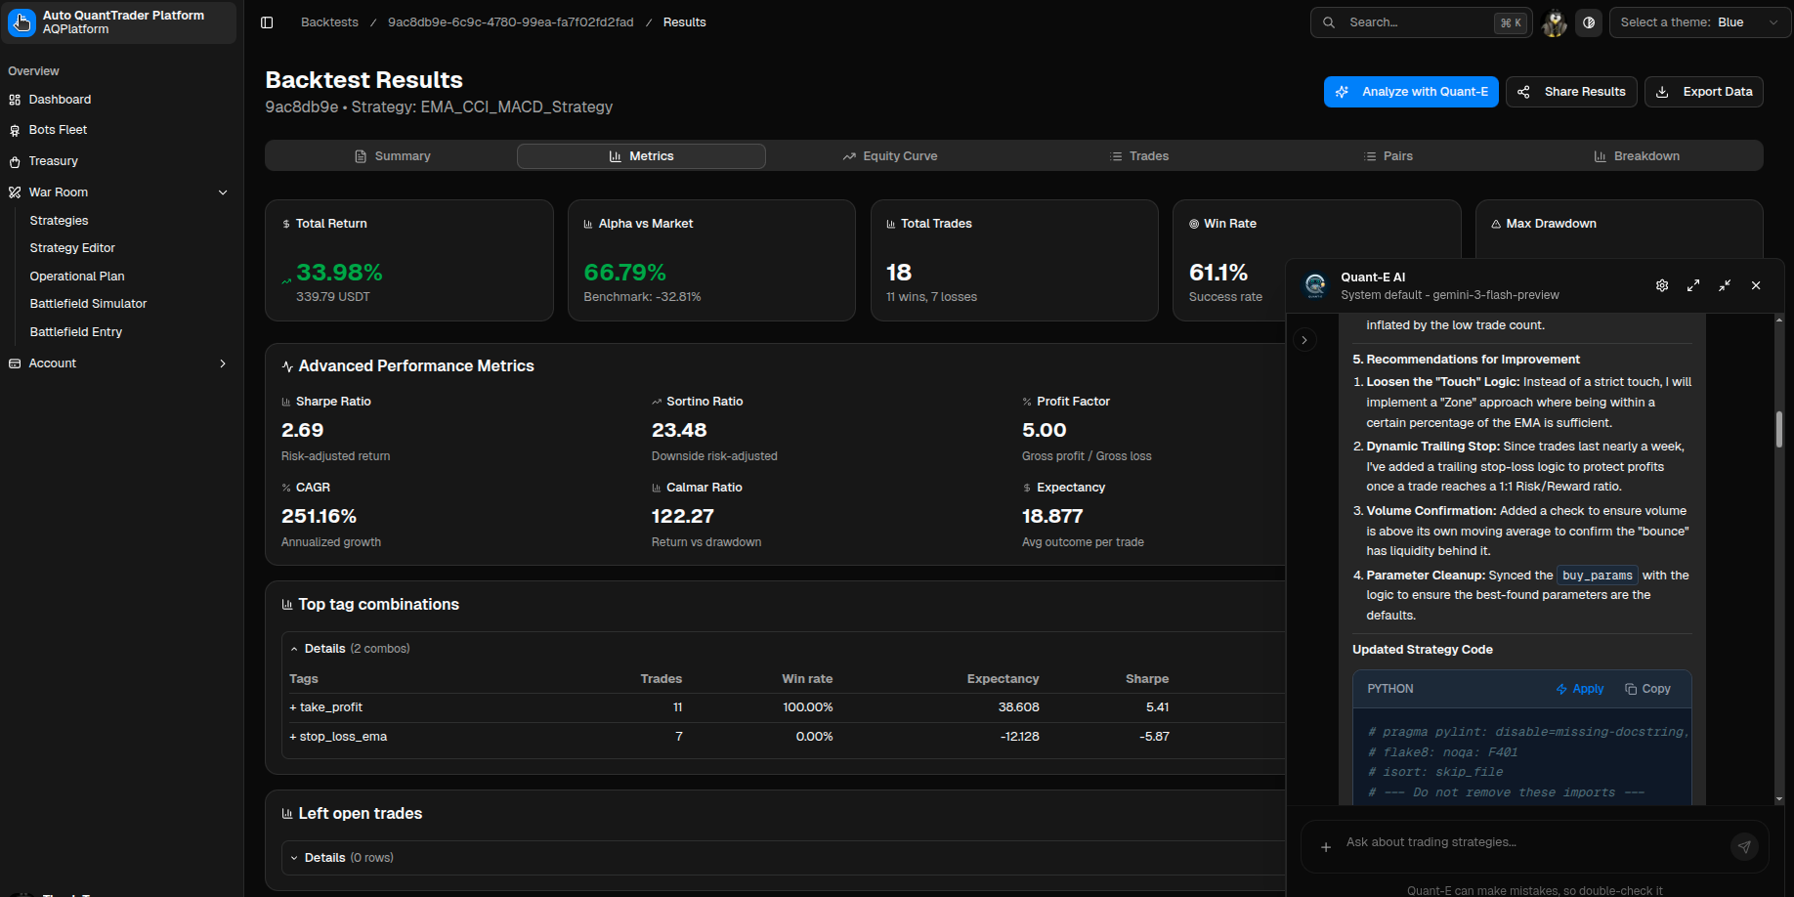This screenshot has width=1794, height=897.
Task: Send a message with the paper plane icon
Action: tap(1746, 847)
